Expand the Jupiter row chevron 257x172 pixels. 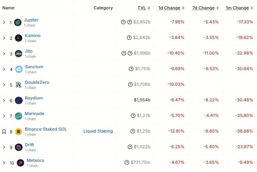[4, 22]
